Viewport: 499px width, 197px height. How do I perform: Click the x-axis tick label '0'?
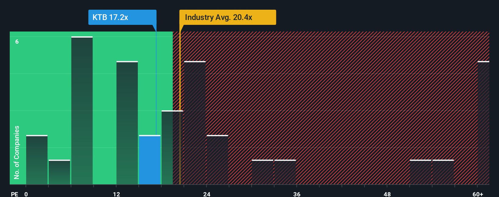coord(26,194)
